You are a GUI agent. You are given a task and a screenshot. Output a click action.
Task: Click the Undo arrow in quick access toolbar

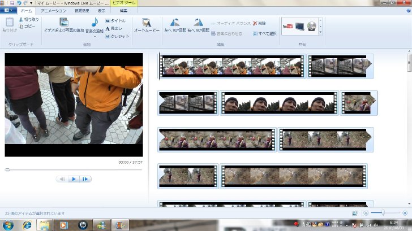19,3
